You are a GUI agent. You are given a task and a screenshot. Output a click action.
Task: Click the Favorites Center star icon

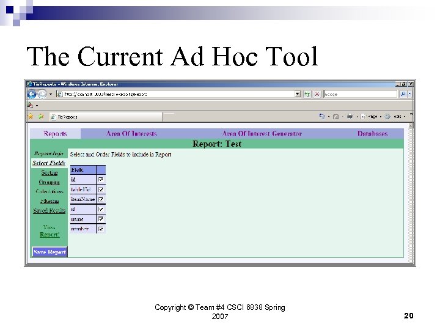(x=31, y=116)
